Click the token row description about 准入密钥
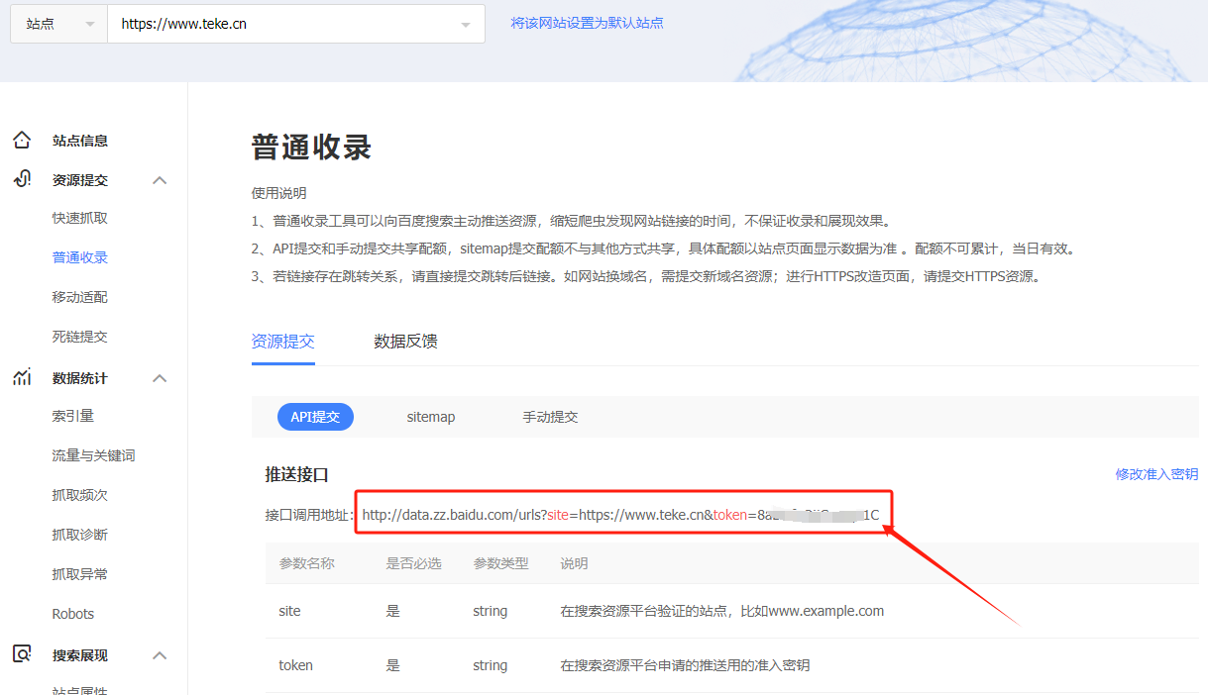The height and width of the screenshot is (695, 1208). [686, 665]
